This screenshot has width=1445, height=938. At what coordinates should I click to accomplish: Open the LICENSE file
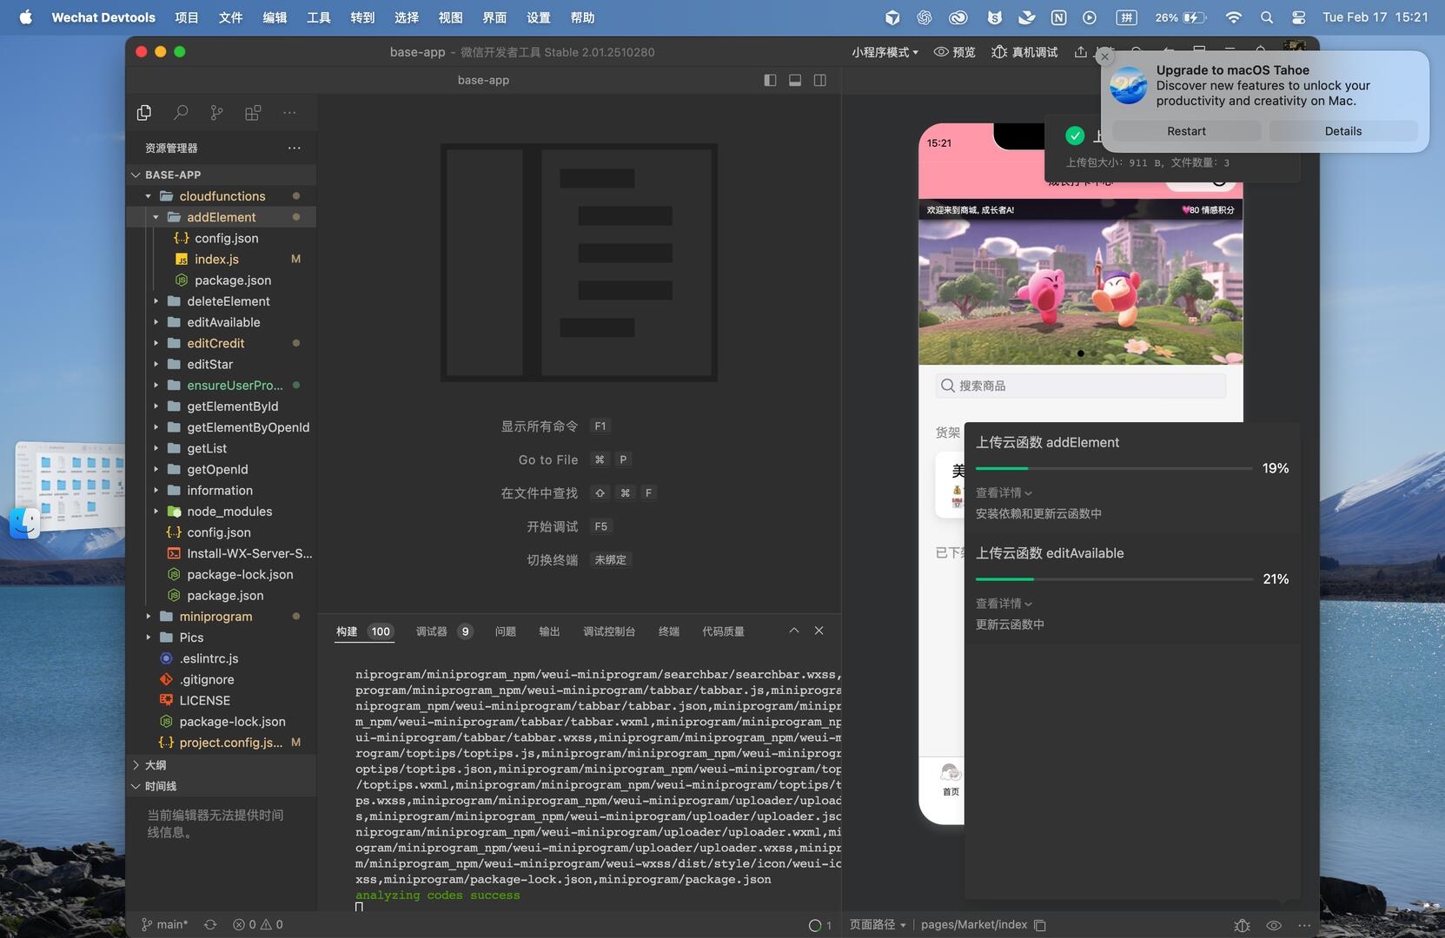pos(205,700)
